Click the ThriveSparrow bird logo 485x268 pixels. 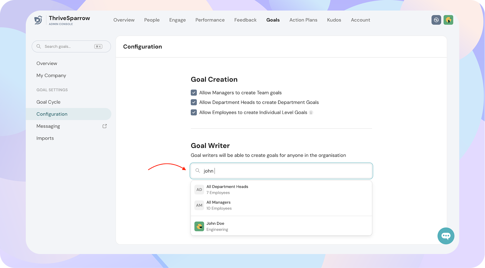pyautogui.click(x=38, y=20)
